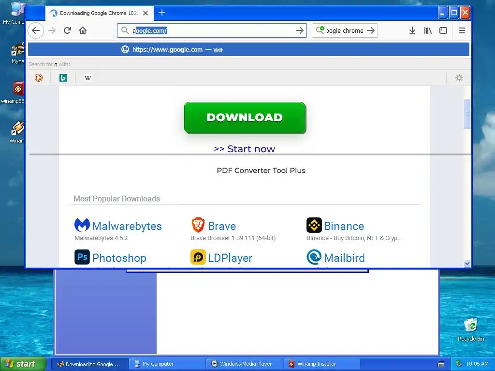Open the Photoshop download link

pos(119,258)
